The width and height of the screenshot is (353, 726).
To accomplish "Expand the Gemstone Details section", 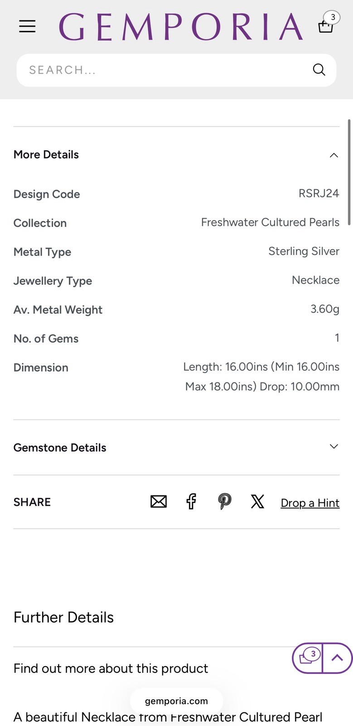I will pyautogui.click(x=334, y=446).
